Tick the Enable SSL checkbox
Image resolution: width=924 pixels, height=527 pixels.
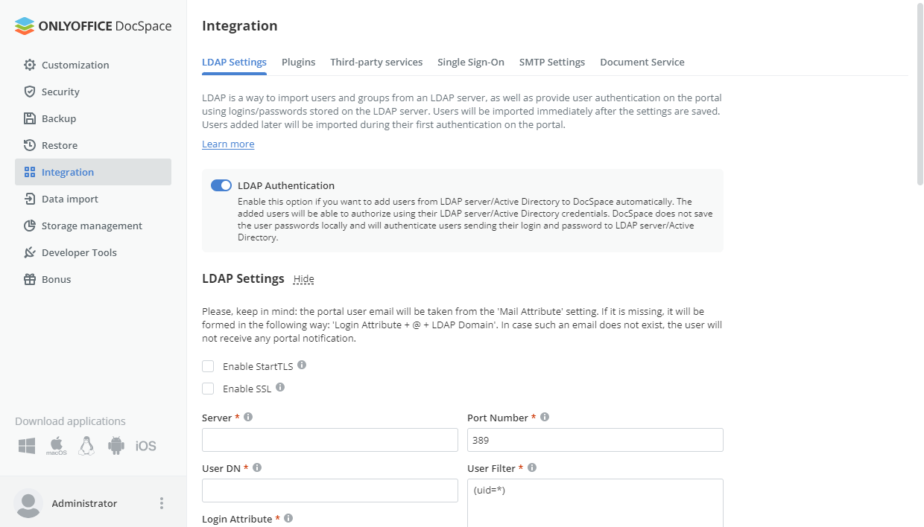click(x=208, y=389)
